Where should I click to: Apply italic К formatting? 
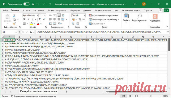click(28, 19)
